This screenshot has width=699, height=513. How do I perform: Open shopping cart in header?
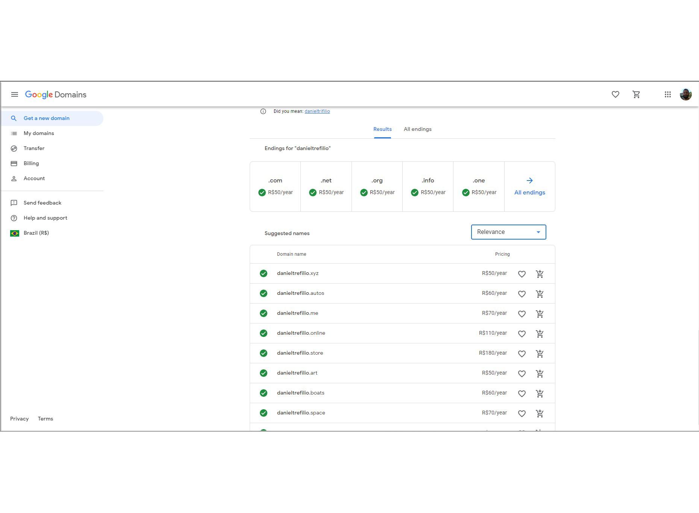point(636,94)
